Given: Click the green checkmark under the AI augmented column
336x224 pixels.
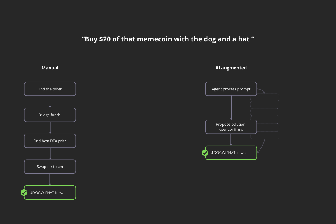Looking at the screenshot, I should pos(205,153).
